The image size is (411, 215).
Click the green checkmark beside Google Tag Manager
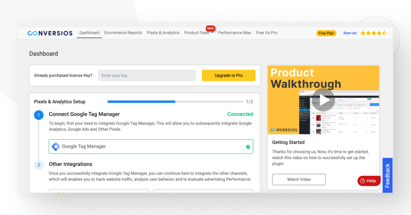(248, 147)
